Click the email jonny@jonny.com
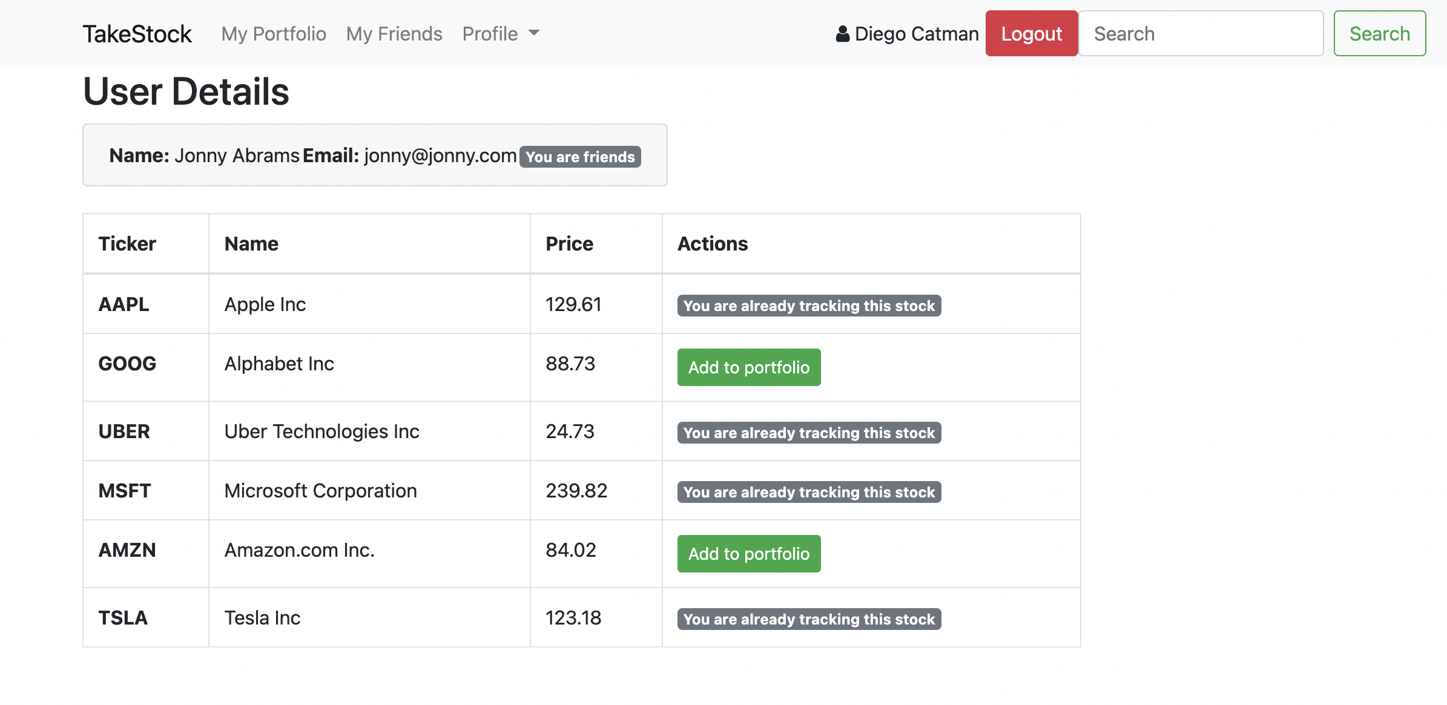1447x705 pixels. (438, 156)
